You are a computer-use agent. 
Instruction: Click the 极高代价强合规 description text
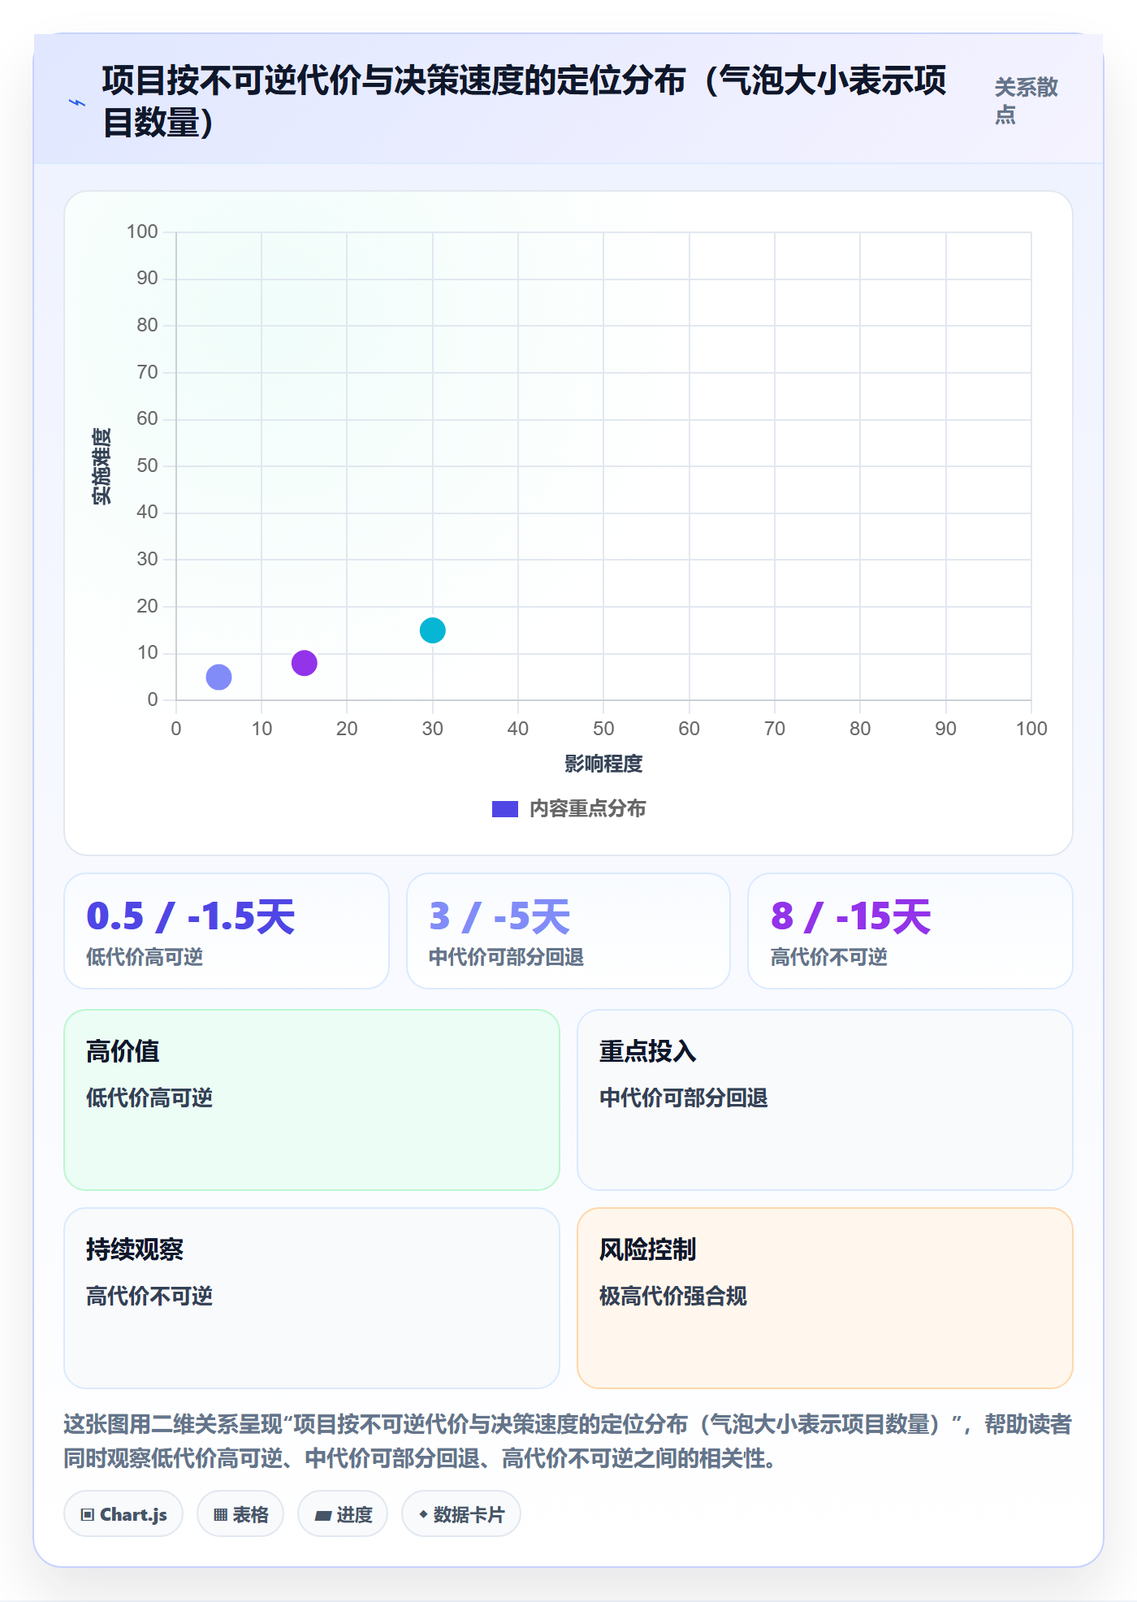pyautogui.click(x=673, y=1296)
